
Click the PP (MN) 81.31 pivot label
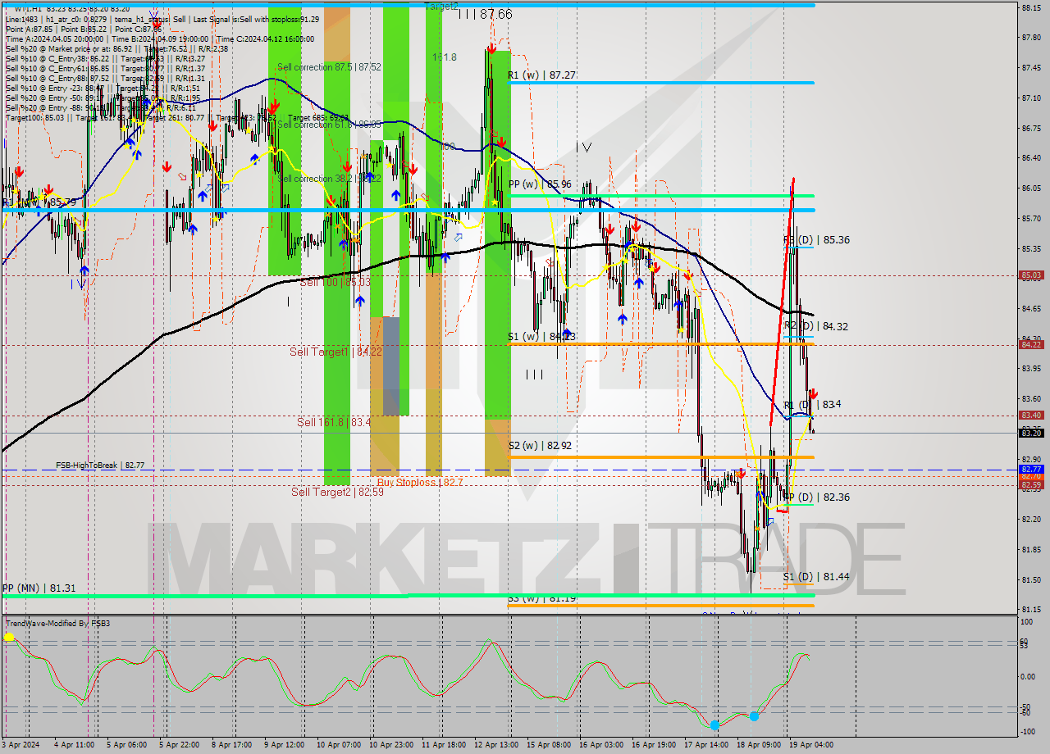[39, 588]
